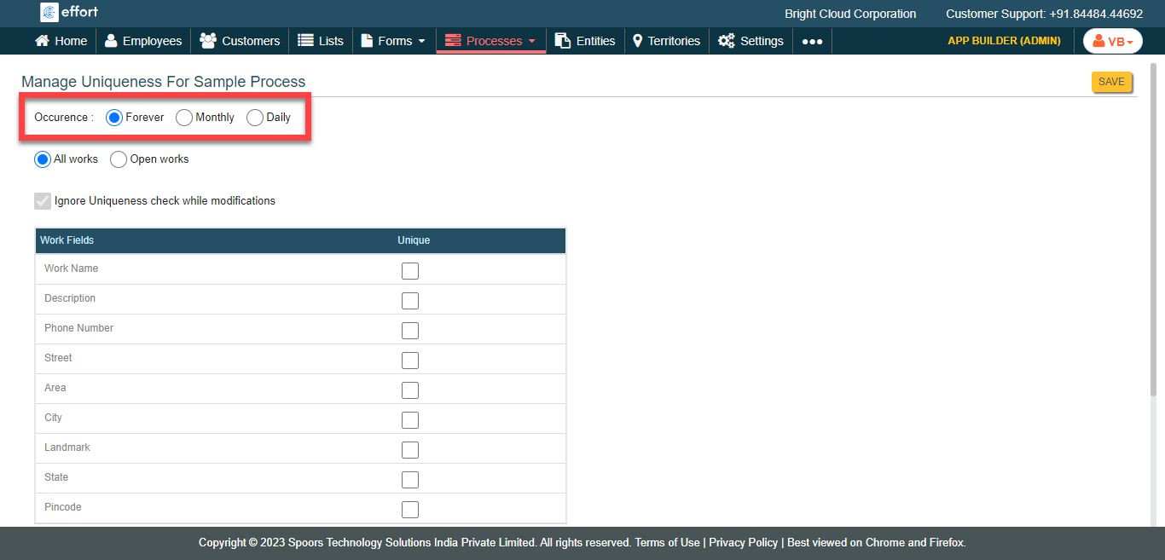
Task: Click the Settings gears icon
Action: tap(727, 41)
